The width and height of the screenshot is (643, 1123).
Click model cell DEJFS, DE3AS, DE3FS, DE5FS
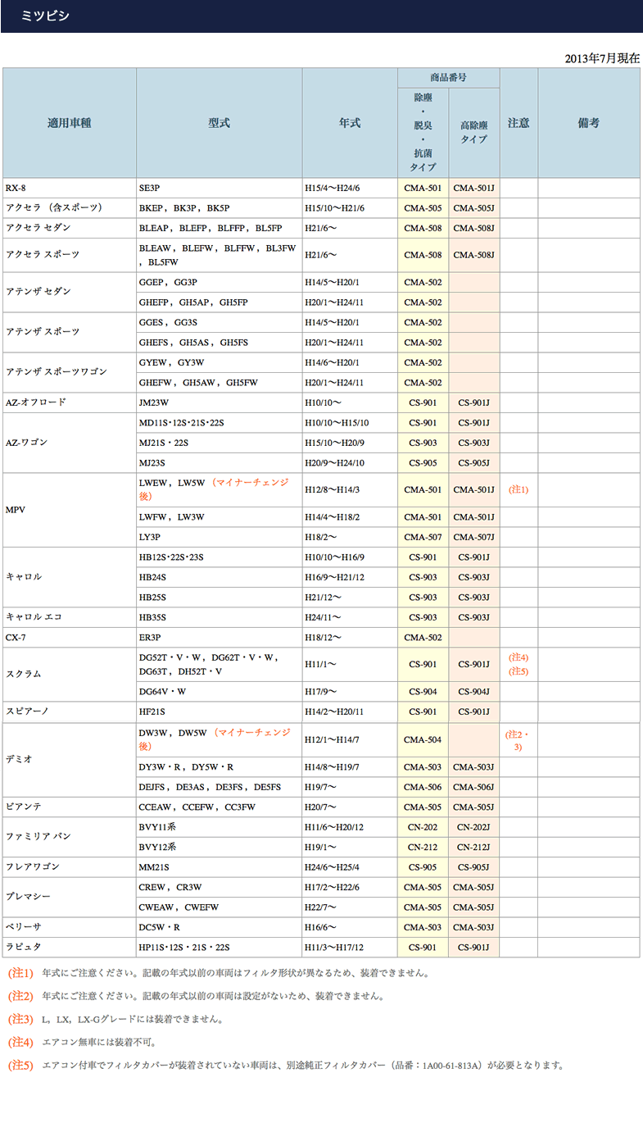220,787
